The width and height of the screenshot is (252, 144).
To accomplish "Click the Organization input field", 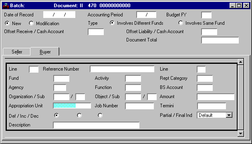I will 61,97.
